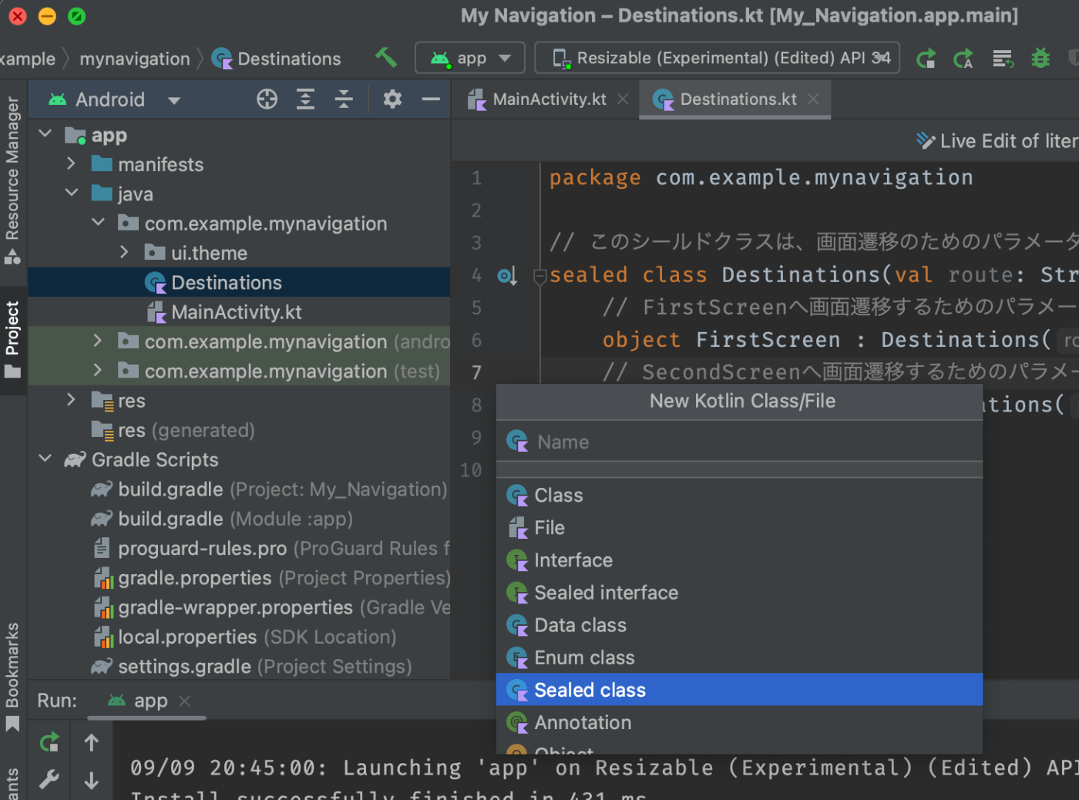The height and width of the screenshot is (800, 1079).
Task: Choose Interface in the kind list
Action: (740, 560)
